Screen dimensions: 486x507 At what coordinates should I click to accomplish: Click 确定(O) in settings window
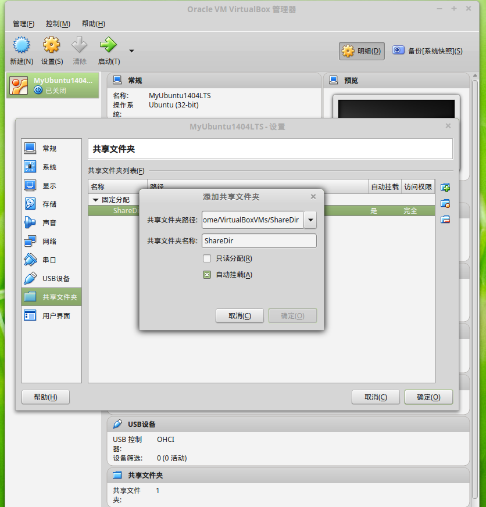[428, 397]
